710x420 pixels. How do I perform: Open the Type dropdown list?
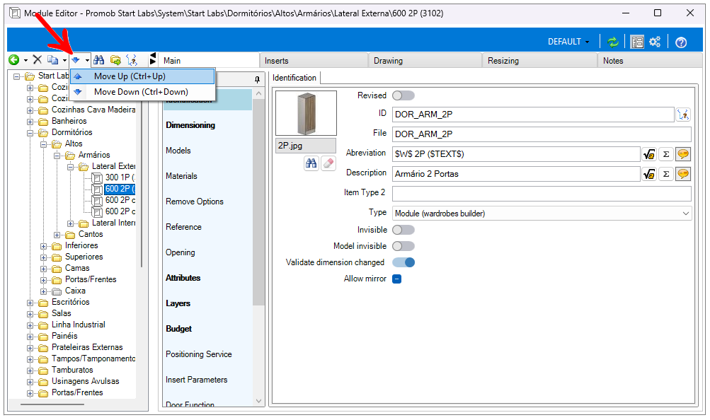point(685,213)
